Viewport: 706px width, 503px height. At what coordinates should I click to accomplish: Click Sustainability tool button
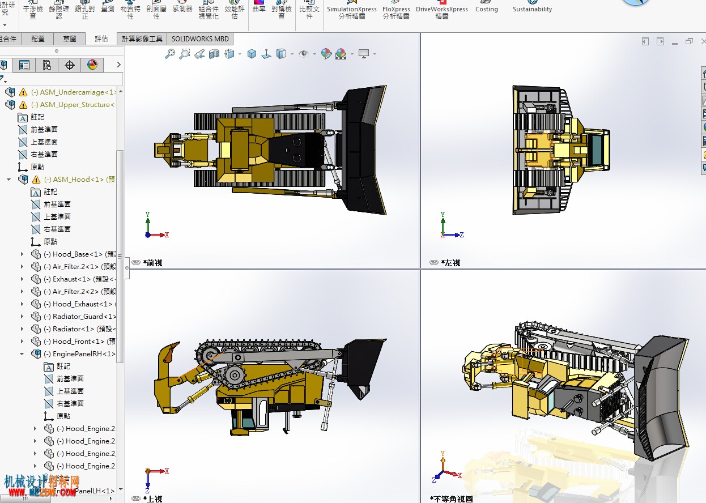point(532,7)
